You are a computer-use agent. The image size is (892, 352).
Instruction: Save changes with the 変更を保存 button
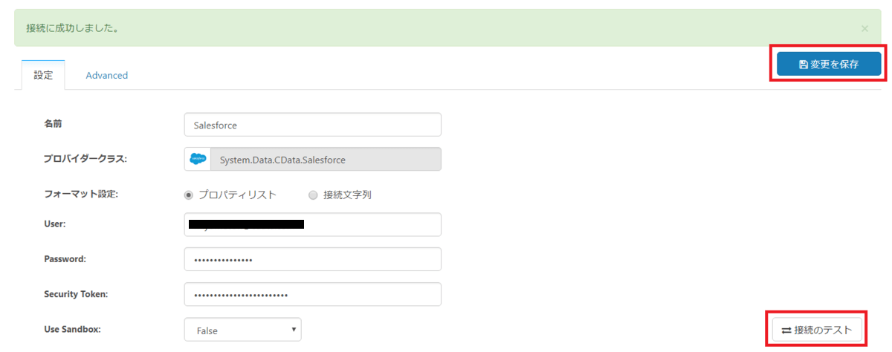click(x=829, y=64)
